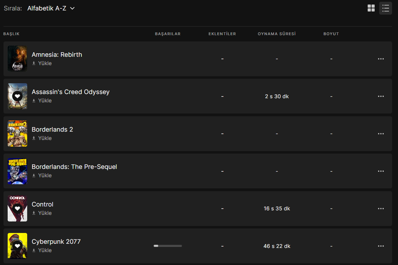This screenshot has width=398, height=265.
Task: Open more options for Borderlands 2
Action: (381, 134)
